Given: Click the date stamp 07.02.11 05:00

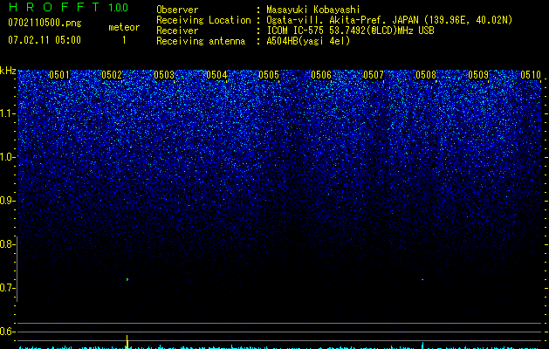Looking at the screenshot, I should point(45,40).
